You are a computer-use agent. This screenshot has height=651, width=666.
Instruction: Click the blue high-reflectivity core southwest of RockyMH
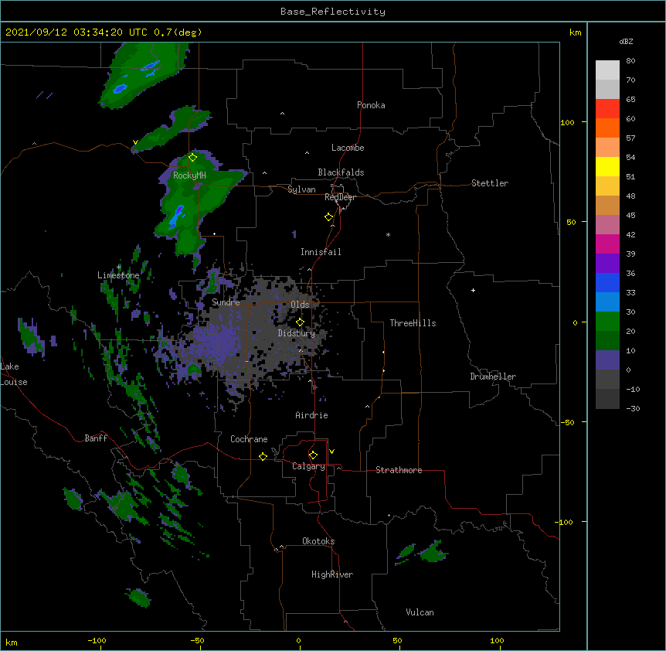click(176, 216)
